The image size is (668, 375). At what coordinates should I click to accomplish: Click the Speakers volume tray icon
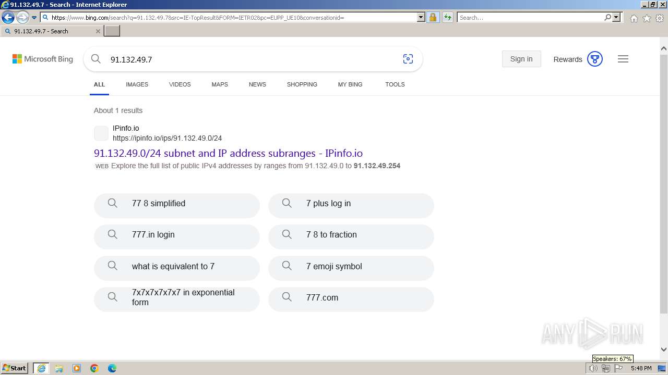[x=593, y=368]
